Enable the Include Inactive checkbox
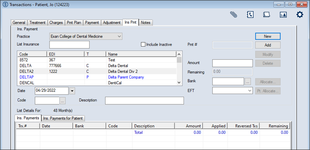This screenshot has width=310, height=150. click(143, 45)
